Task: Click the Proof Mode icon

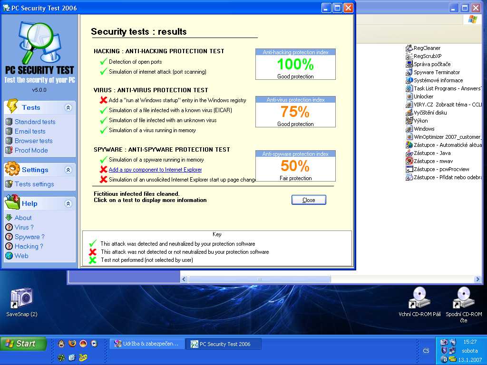Action: [9, 150]
